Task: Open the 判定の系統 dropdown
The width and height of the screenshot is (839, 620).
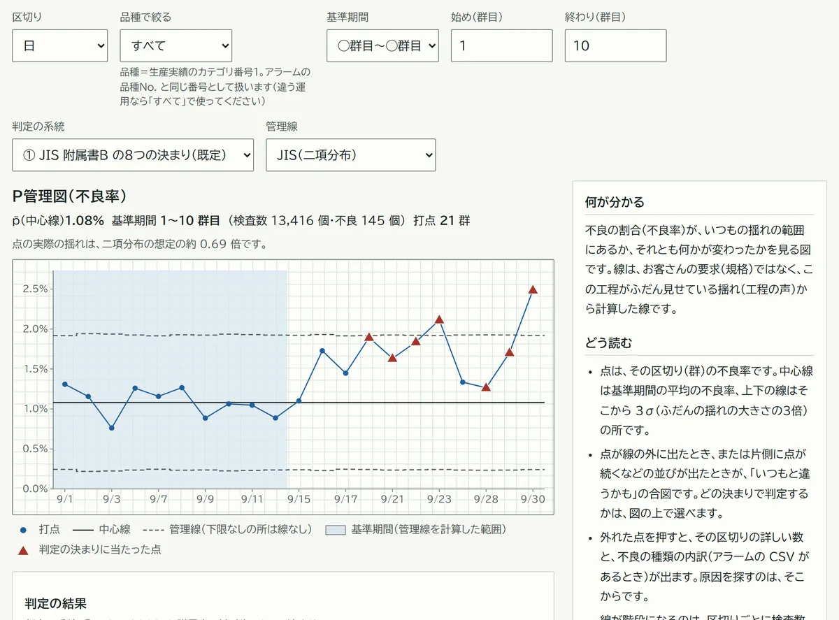Action: (133, 155)
